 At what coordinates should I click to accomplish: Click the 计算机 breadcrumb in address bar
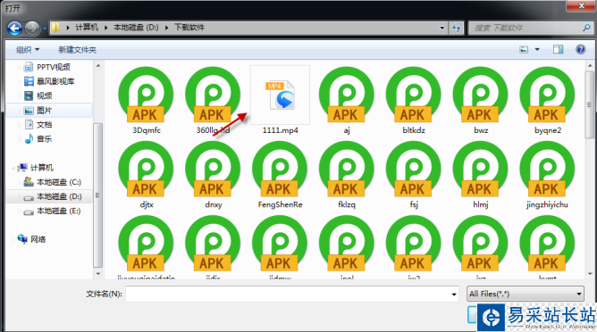tap(87, 28)
